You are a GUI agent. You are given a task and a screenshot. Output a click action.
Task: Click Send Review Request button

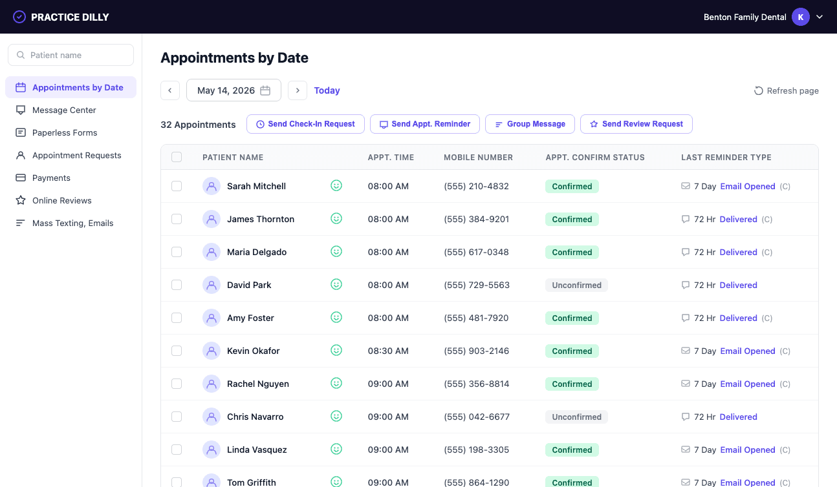(x=636, y=124)
